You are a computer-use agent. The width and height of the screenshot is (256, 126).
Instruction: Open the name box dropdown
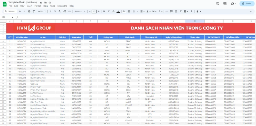(x=12, y=17)
